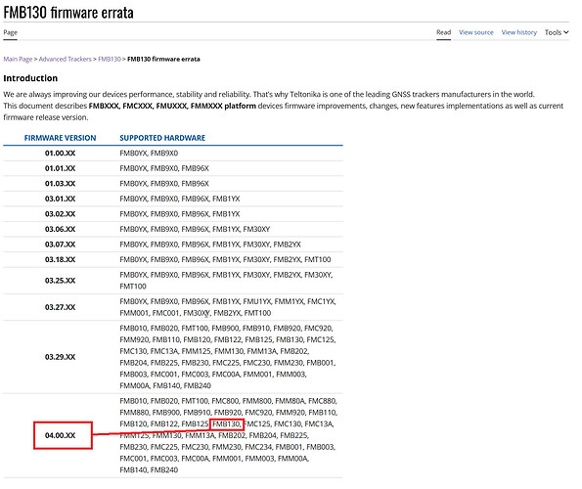Select the 03.27.XX firmware version cell
582x489 pixels.
[x=60, y=307]
